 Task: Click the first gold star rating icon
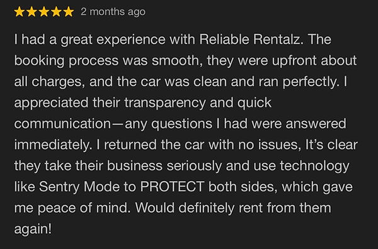coord(19,11)
